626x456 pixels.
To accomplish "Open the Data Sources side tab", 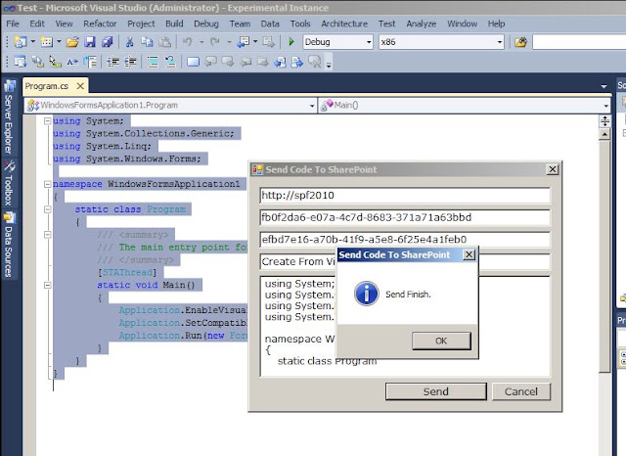I will pos(9,246).
